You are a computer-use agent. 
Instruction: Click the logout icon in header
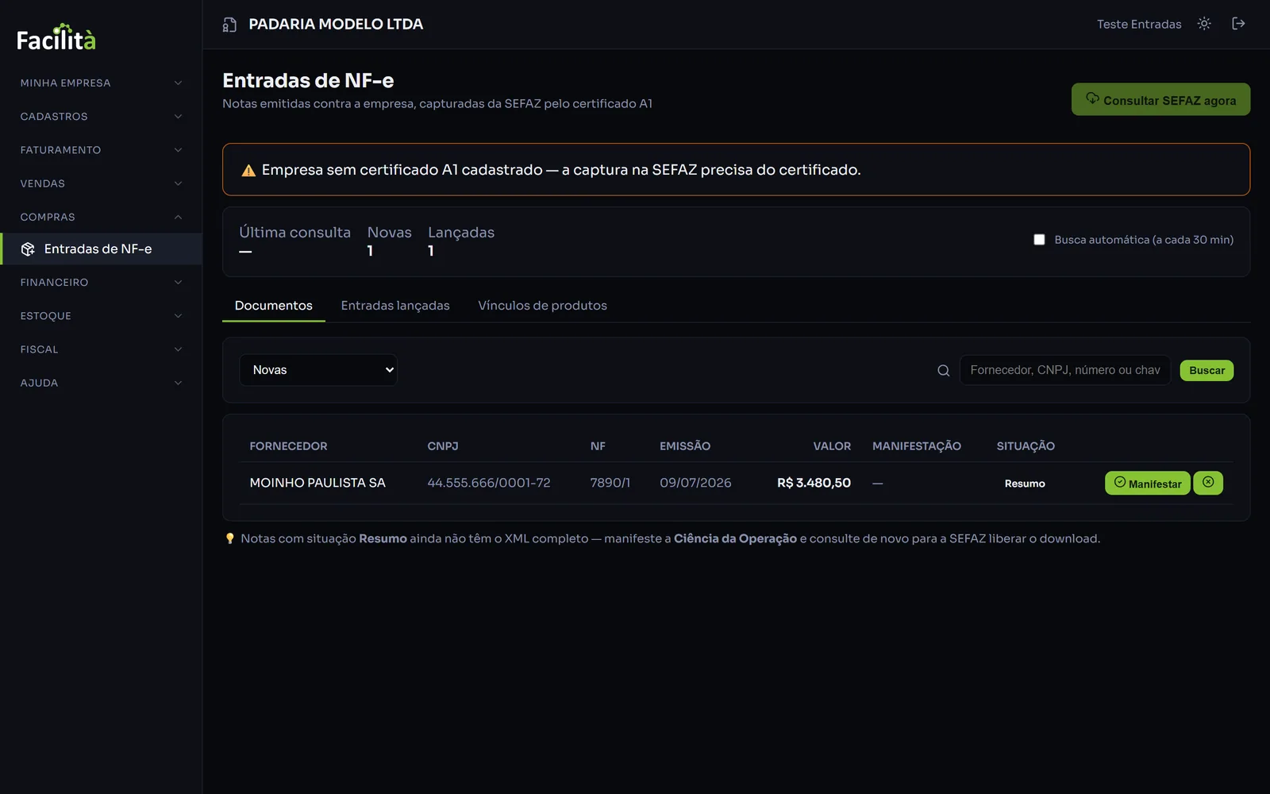1238,24
